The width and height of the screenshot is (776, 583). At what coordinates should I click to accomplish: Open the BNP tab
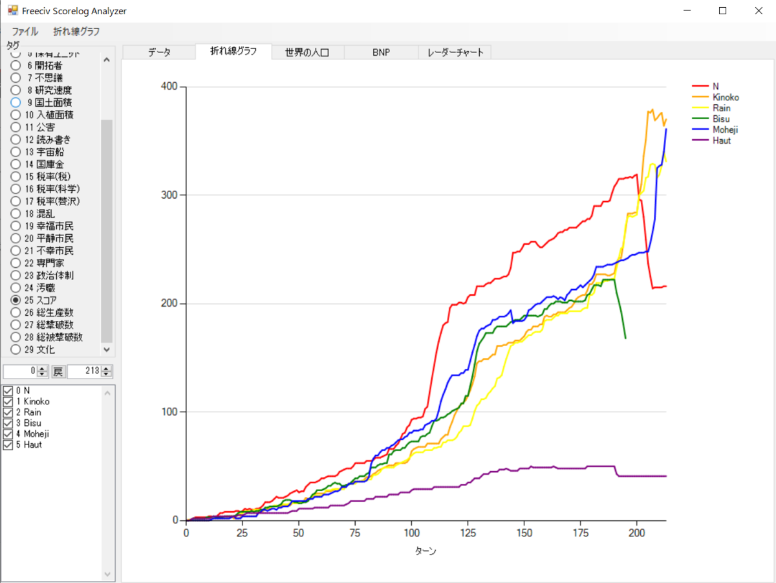click(x=381, y=53)
